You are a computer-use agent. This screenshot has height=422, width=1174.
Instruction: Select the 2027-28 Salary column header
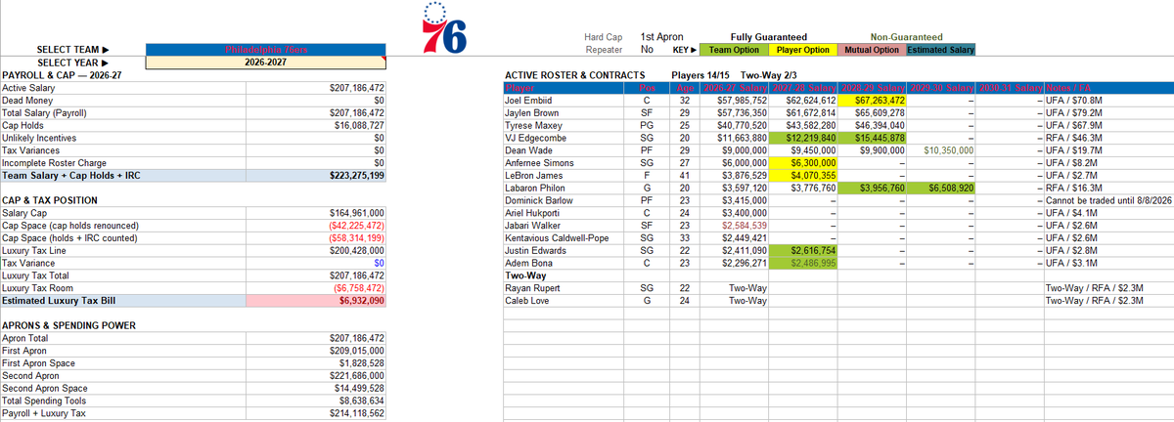coord(803,89)
